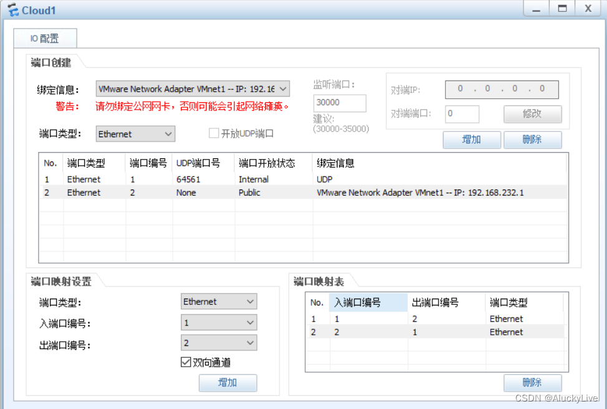Switch to the IO 配置 tab

[x=44, y=38]
